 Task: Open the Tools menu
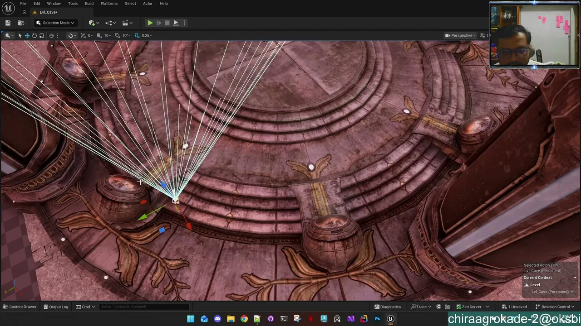(73, 4)
